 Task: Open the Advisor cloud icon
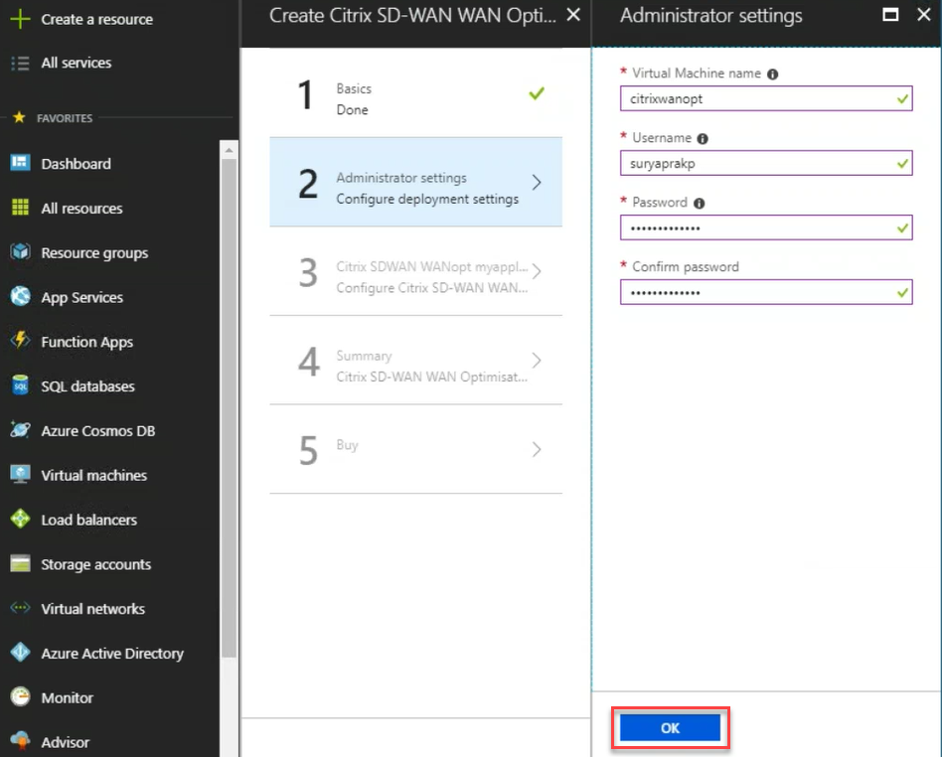[x=20, y=741]
